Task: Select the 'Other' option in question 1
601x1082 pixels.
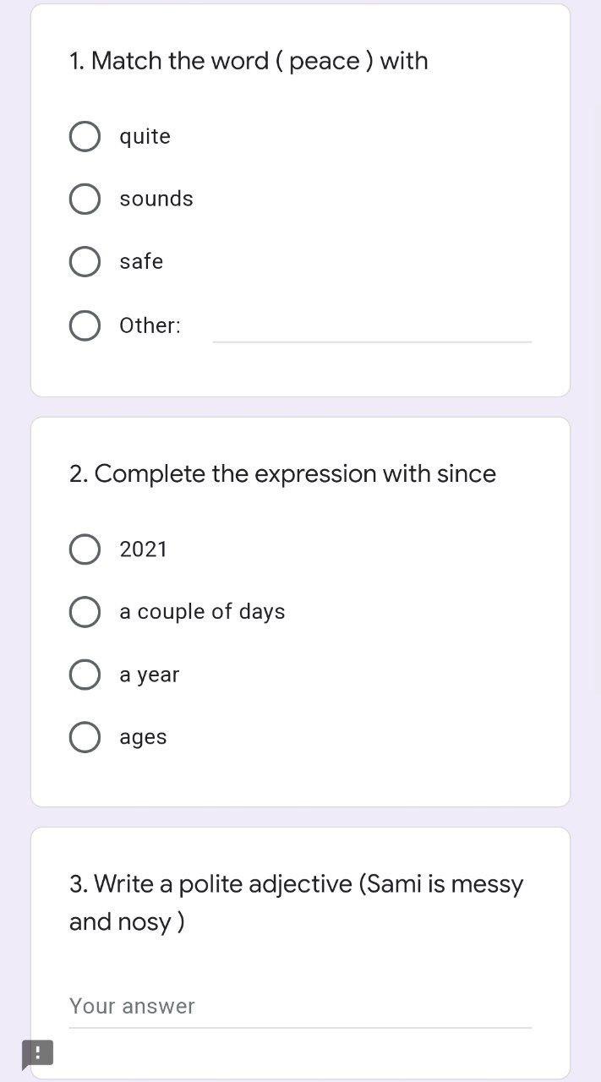Action: click(85, 325)
